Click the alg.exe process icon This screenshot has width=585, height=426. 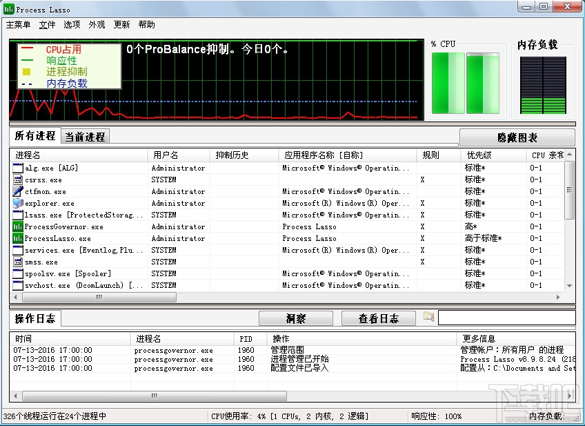click(17, 168)
